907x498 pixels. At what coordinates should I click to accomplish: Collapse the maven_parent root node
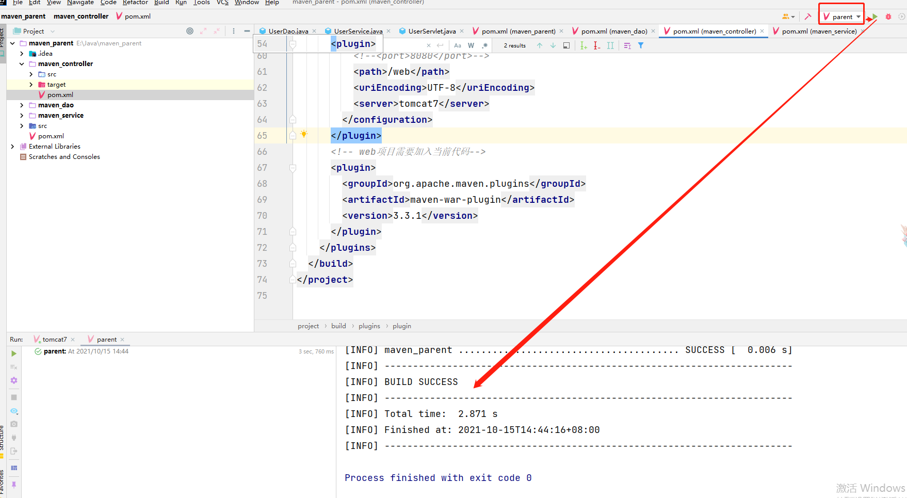tap(12, 43)
